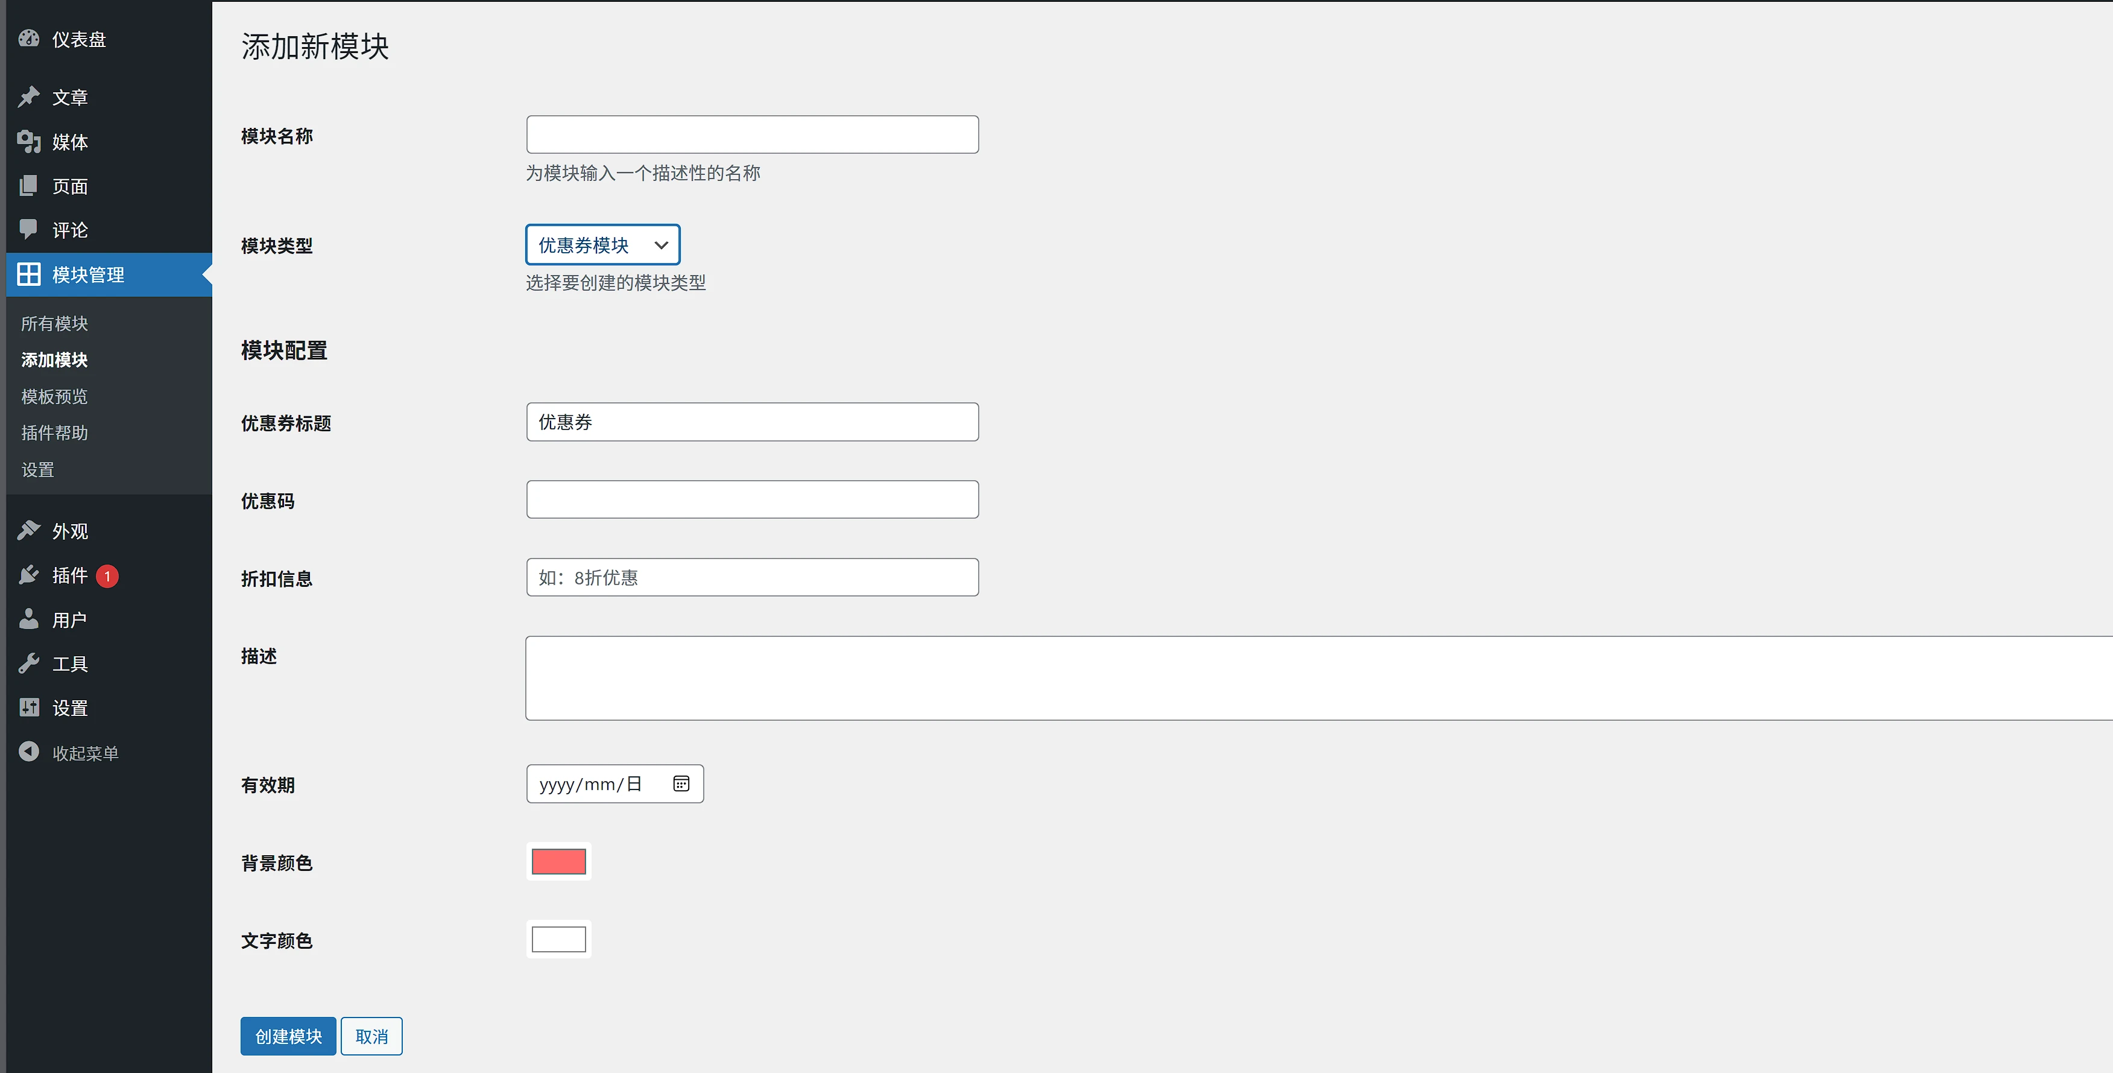Open 插件帮助 in the submenu
The image size is (2113, 1073).
point(54,432)
